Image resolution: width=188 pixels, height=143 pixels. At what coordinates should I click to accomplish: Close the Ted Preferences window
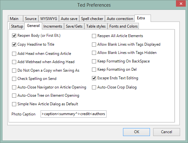click(181, 3)
